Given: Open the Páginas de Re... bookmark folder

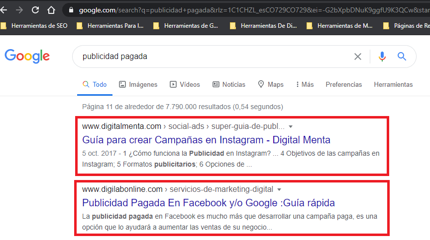Looking at the screenshot, I should [407, 26].
